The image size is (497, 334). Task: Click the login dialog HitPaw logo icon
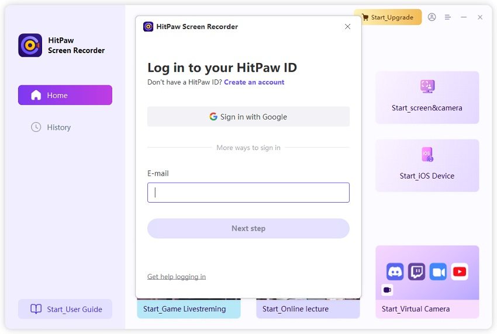point(148,27)
